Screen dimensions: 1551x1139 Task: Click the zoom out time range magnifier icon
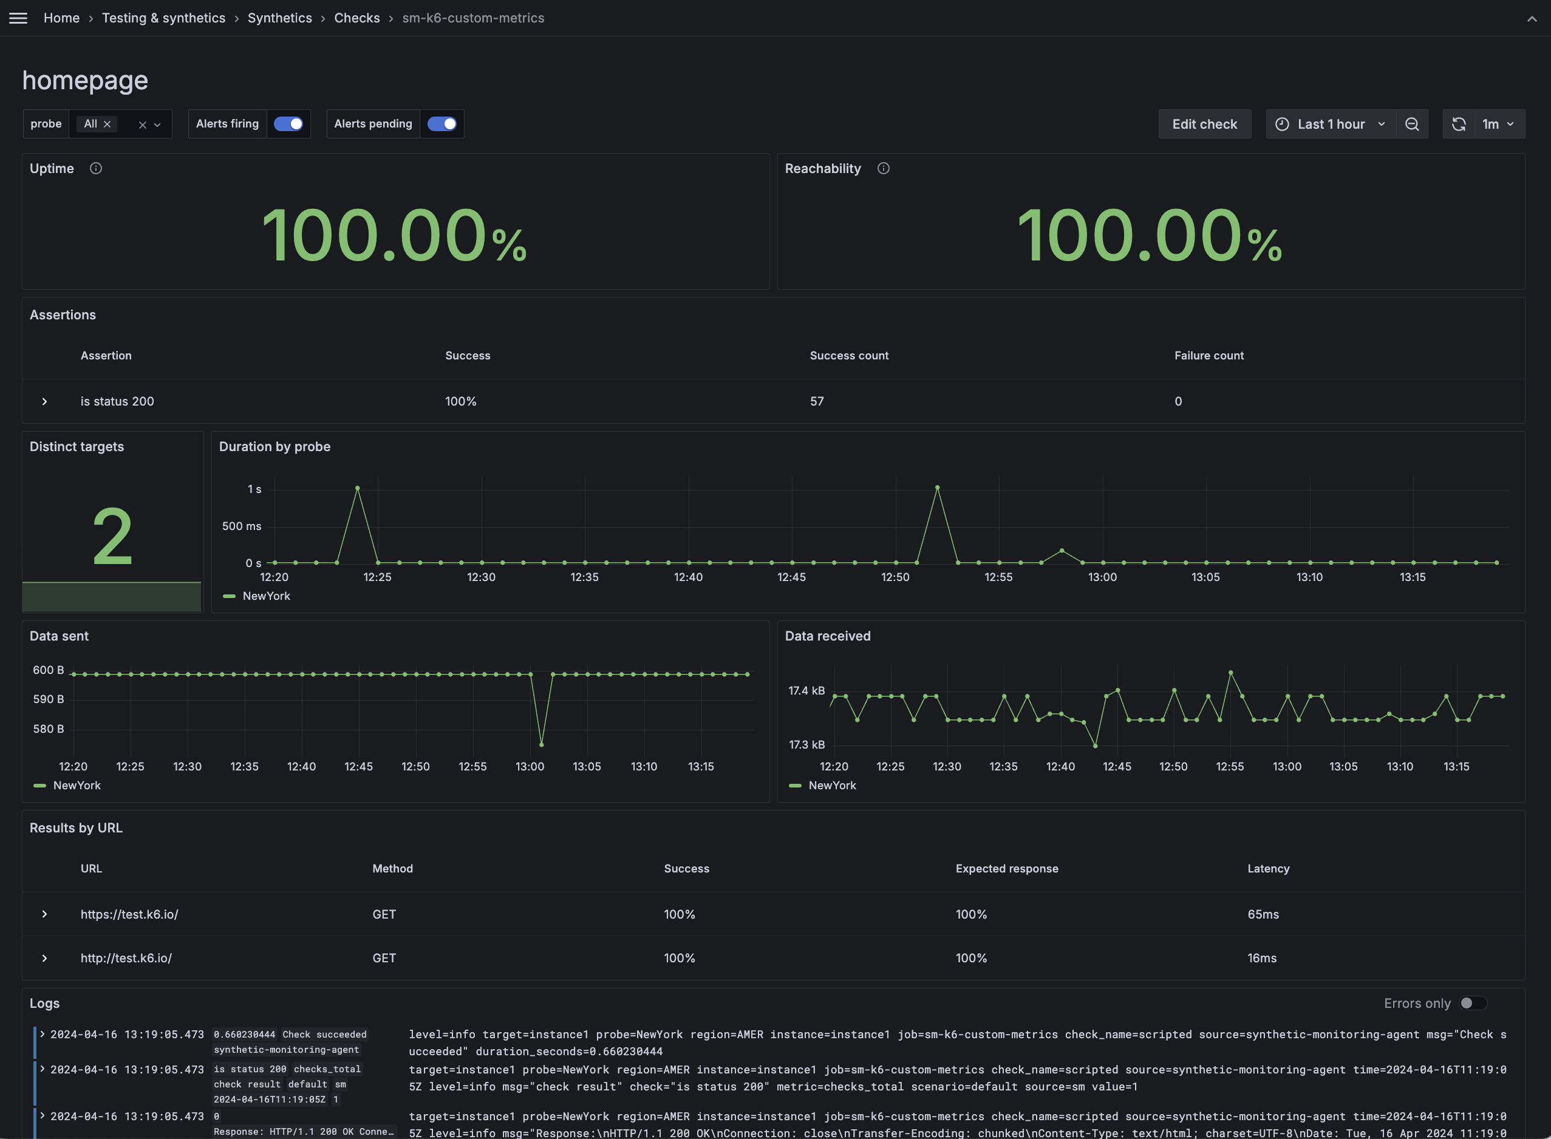(x=1412, y=123)
